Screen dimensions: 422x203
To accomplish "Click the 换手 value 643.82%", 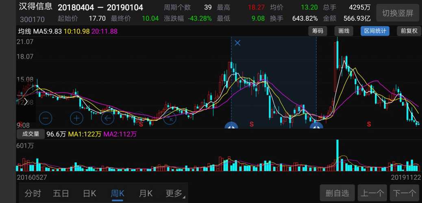I will (x=305, y=19).
